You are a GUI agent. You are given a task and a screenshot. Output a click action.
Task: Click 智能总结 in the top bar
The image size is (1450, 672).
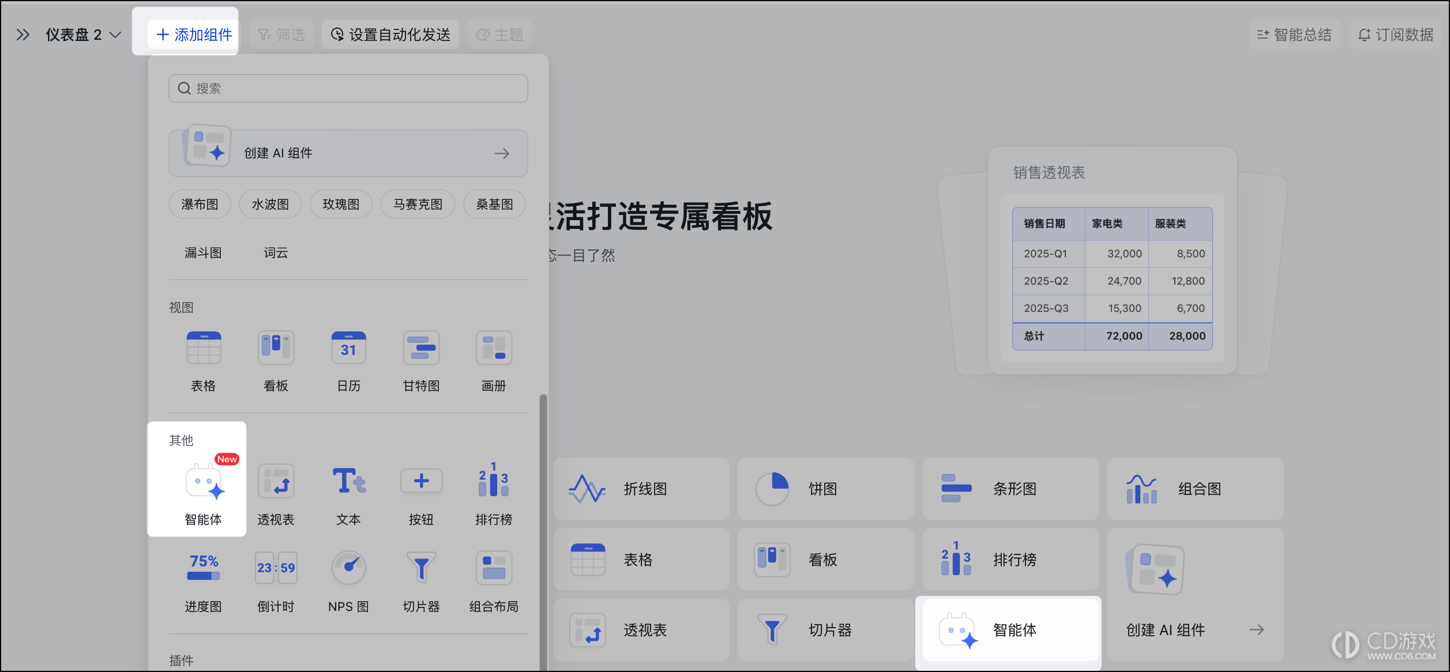[x=1294, y=35]
